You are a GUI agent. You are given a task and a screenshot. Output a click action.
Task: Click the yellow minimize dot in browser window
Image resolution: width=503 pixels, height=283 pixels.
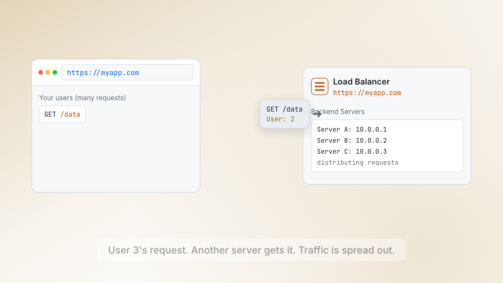click(x=48, y=72)
